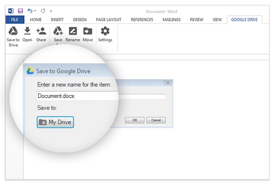Click Cancel in the save dialog
This screenshot has height=184, width=274.
pyautogui.click(x=156, y=120)
